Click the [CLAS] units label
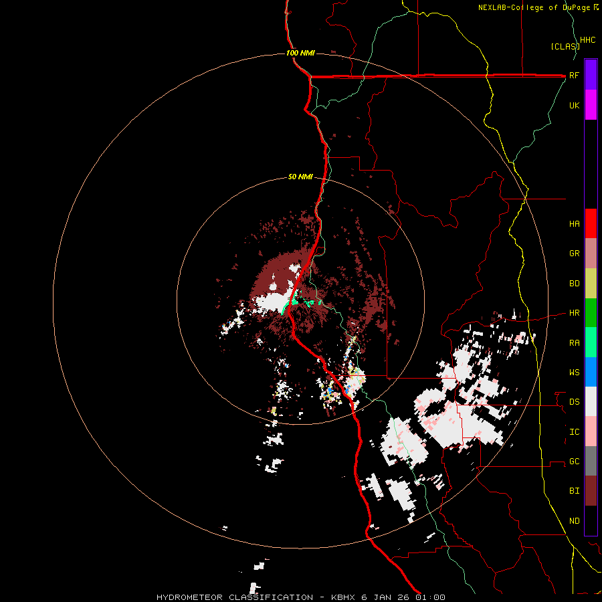This screenshot has width=602, height=602. coord(565,46)
